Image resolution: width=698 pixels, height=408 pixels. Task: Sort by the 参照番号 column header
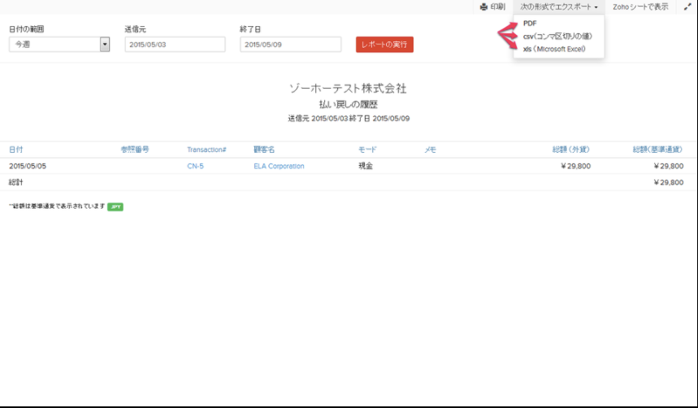135,150
